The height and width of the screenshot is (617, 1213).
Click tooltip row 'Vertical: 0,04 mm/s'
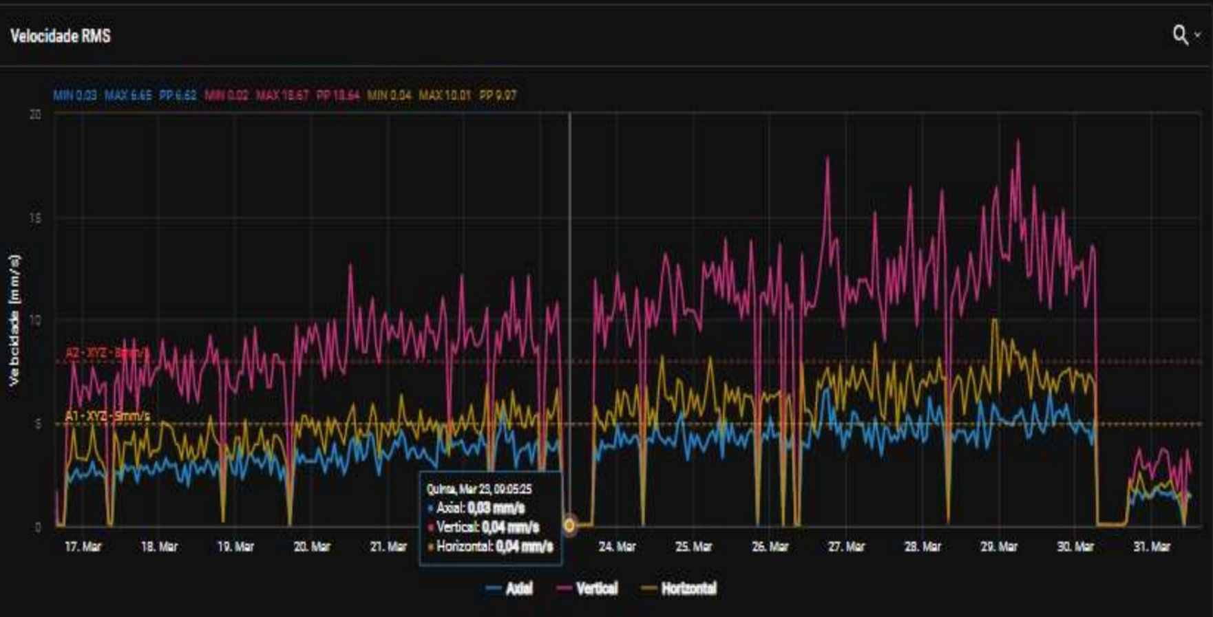tap(483, 528)
